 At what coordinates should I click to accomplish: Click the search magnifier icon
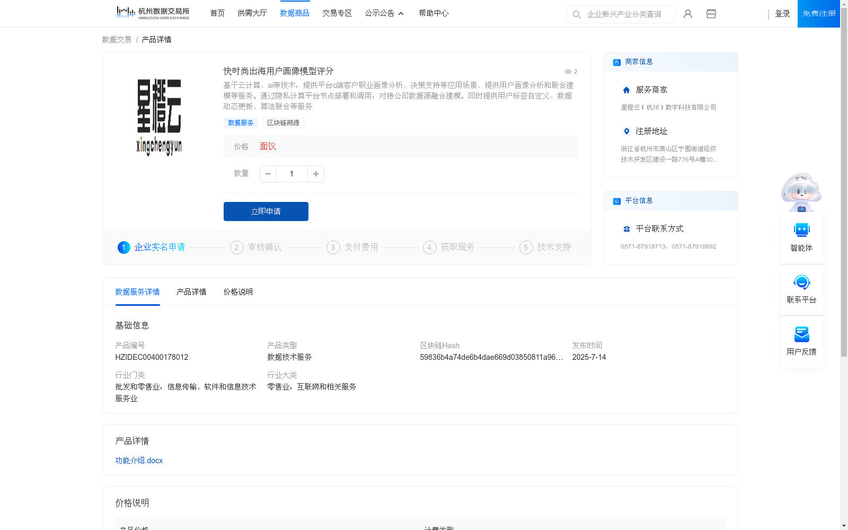click(x=577, y=14)
